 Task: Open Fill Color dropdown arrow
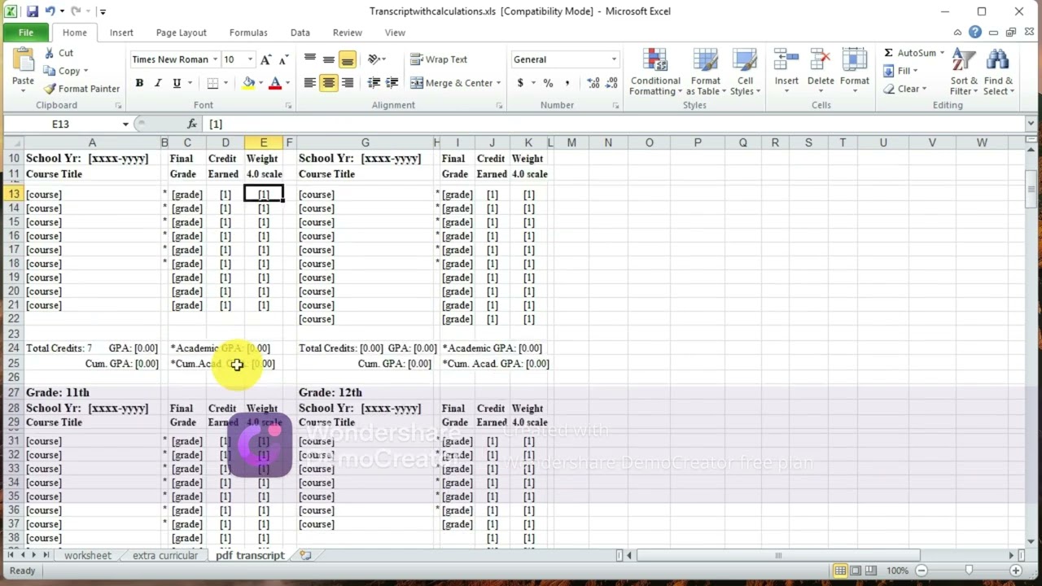tap(260, 83)
